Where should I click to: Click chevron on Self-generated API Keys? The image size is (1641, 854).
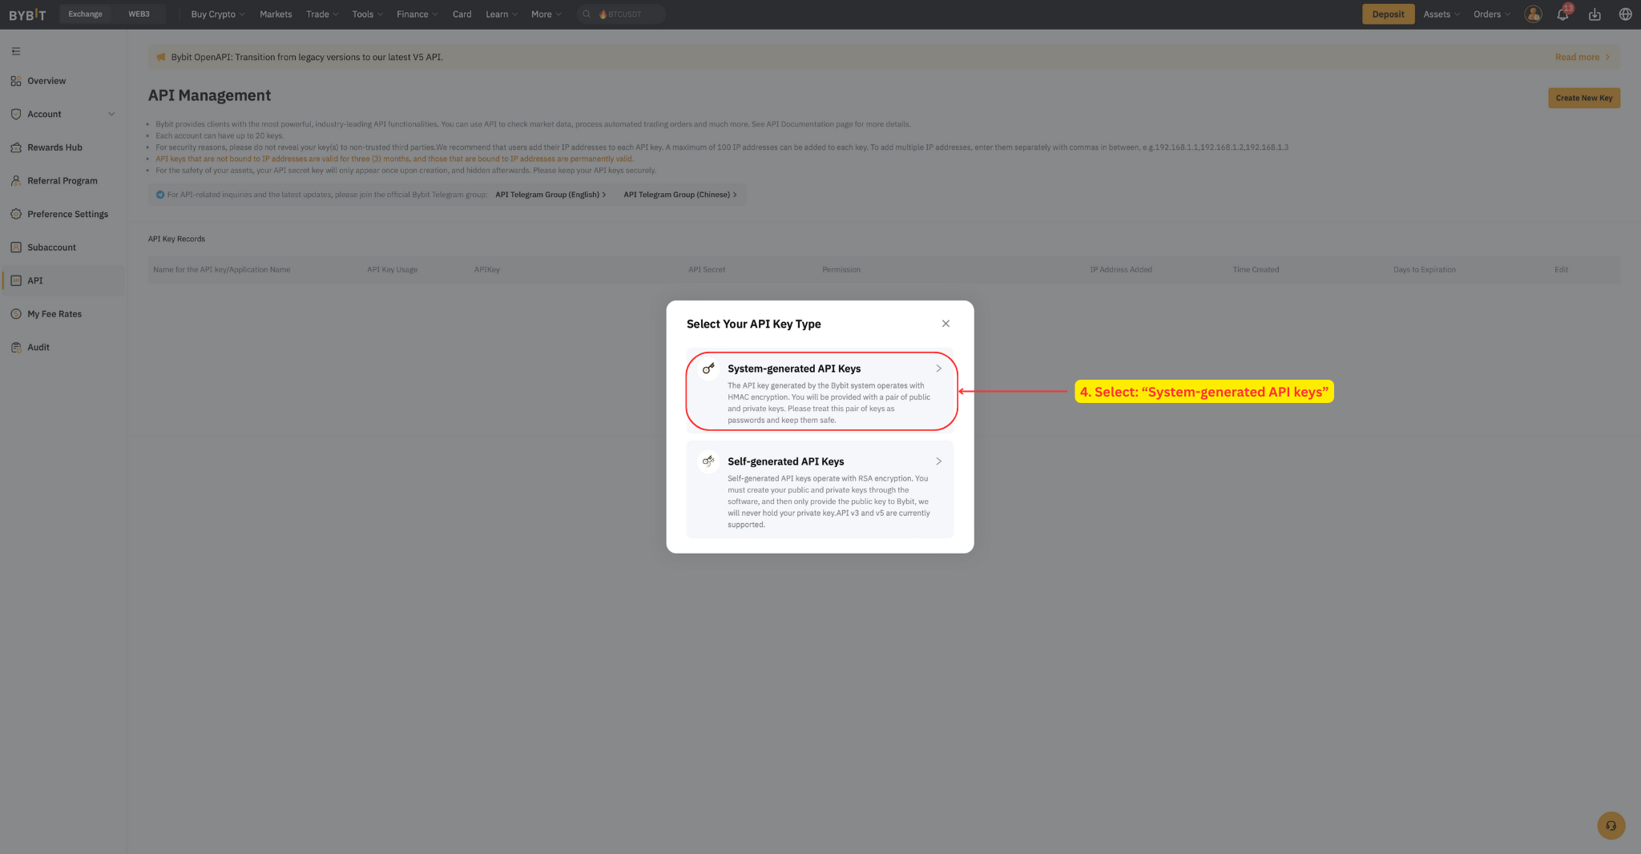938,461
